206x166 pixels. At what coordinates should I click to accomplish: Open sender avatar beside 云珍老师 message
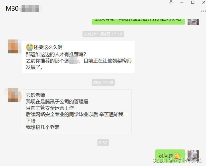tap(14, 95)
